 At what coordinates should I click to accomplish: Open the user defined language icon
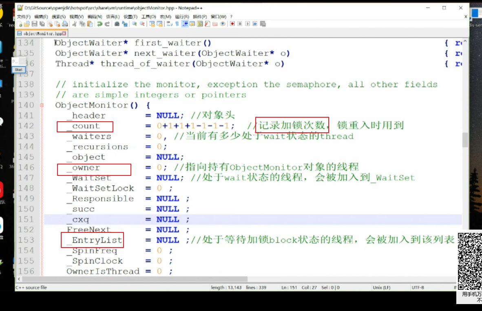coord(192,24)
